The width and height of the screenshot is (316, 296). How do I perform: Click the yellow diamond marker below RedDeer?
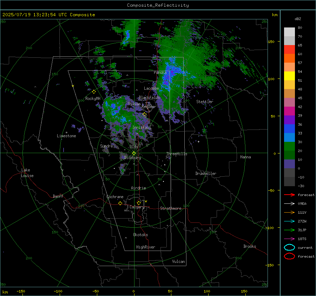click(x=144, y=114)
